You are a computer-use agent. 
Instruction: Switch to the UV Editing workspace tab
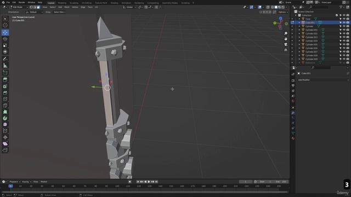click(87, 3)
